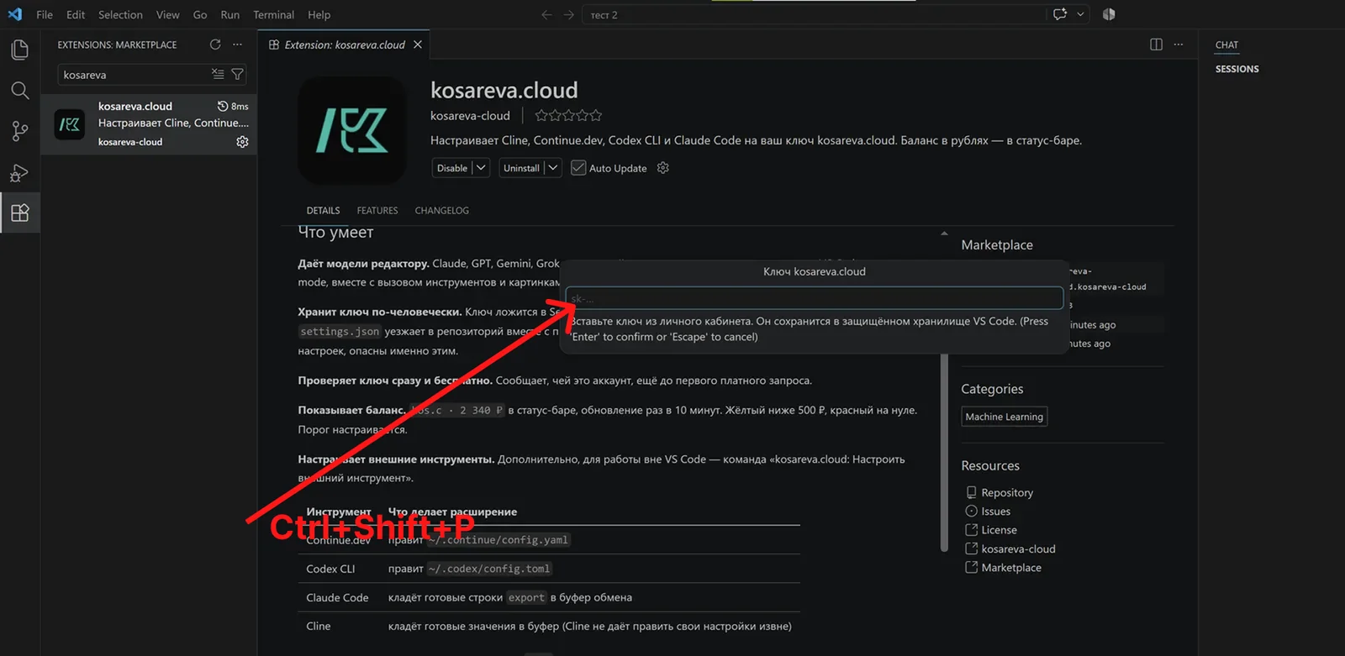
Task: Click the extension settings gear beside Auto Update
Action: coord(662,168)
